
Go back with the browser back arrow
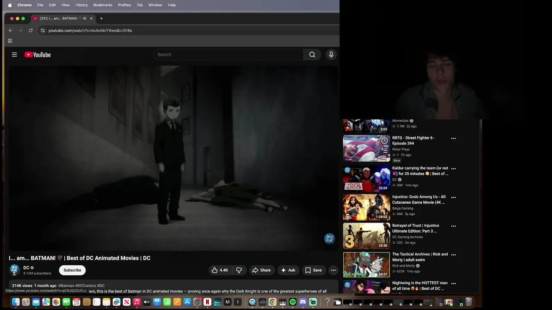[10, 31]
